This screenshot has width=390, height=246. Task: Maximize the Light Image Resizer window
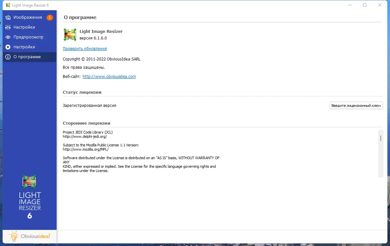click(365, 5)
